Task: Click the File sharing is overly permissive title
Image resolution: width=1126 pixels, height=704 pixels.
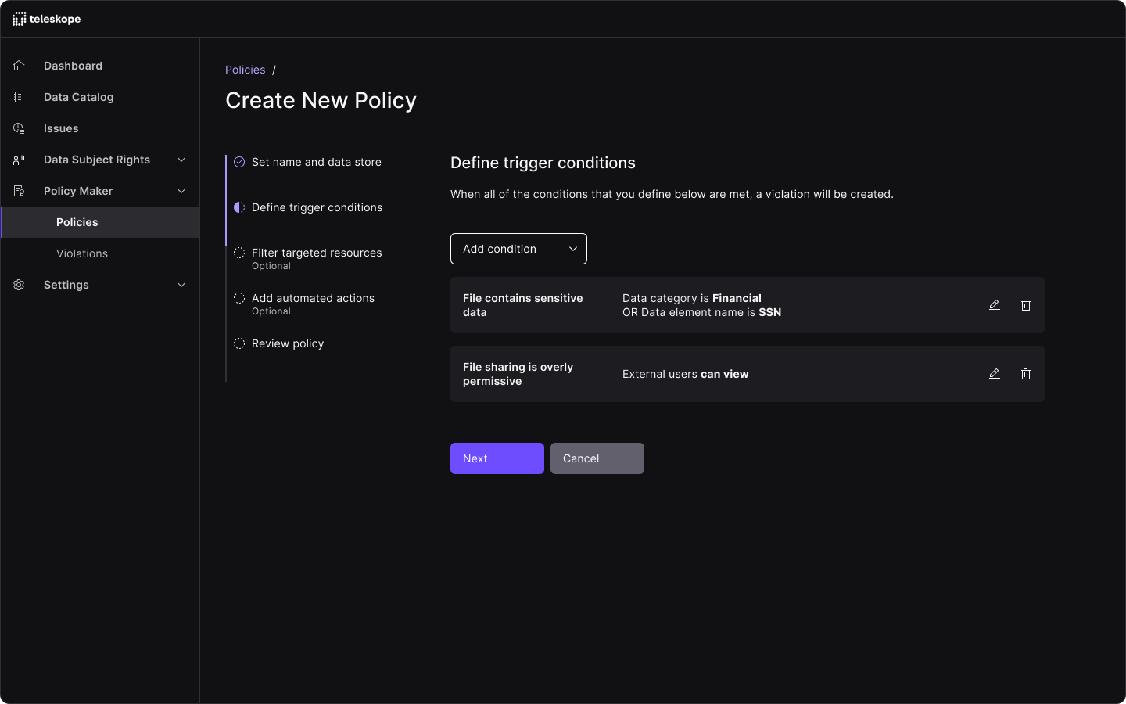Action: pyautogui.click(x=518, y=374)
